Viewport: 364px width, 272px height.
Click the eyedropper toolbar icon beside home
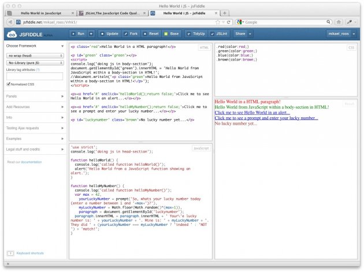point(349,22)
